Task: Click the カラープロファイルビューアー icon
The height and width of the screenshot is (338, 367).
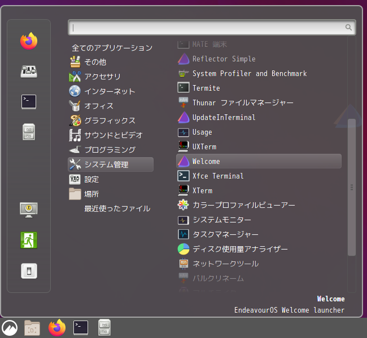Action: coord(183,205)
